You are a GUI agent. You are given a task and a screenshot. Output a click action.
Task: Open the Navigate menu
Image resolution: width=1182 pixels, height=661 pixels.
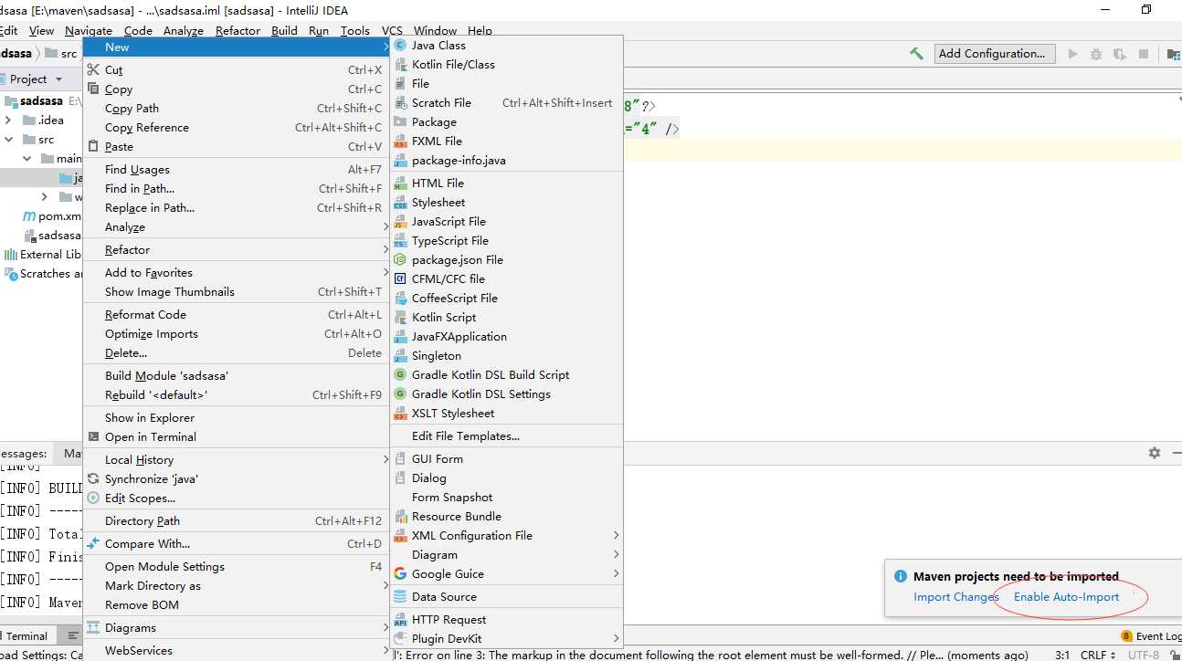click(x=89, y=30)
